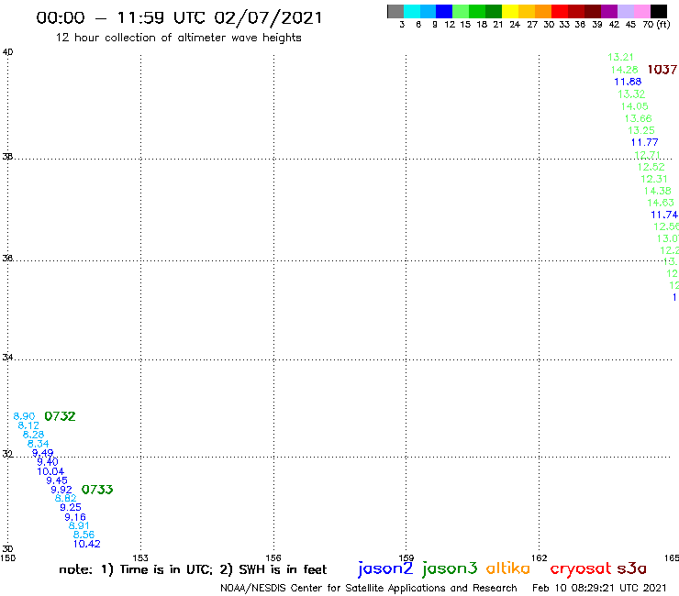Select wave height value 8.28
The width and height of the screenshot is (679, 596).
[33, 435]
